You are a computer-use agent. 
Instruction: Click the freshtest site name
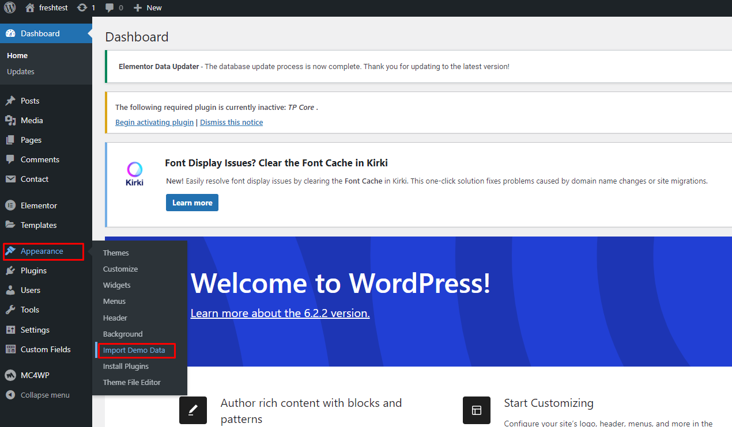click(x=53, y=8)
